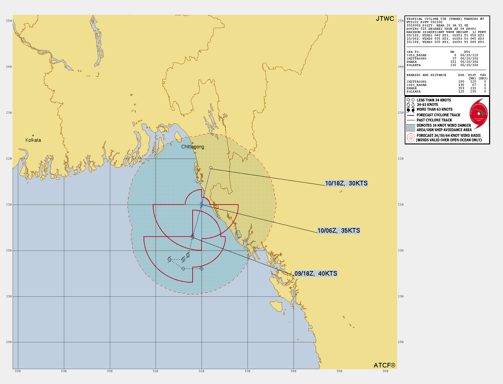Click the '10/18Z, WINDS 030 KTS' forecast line
The width and height of the screenshot is (503, 384).
coord(445,42)
